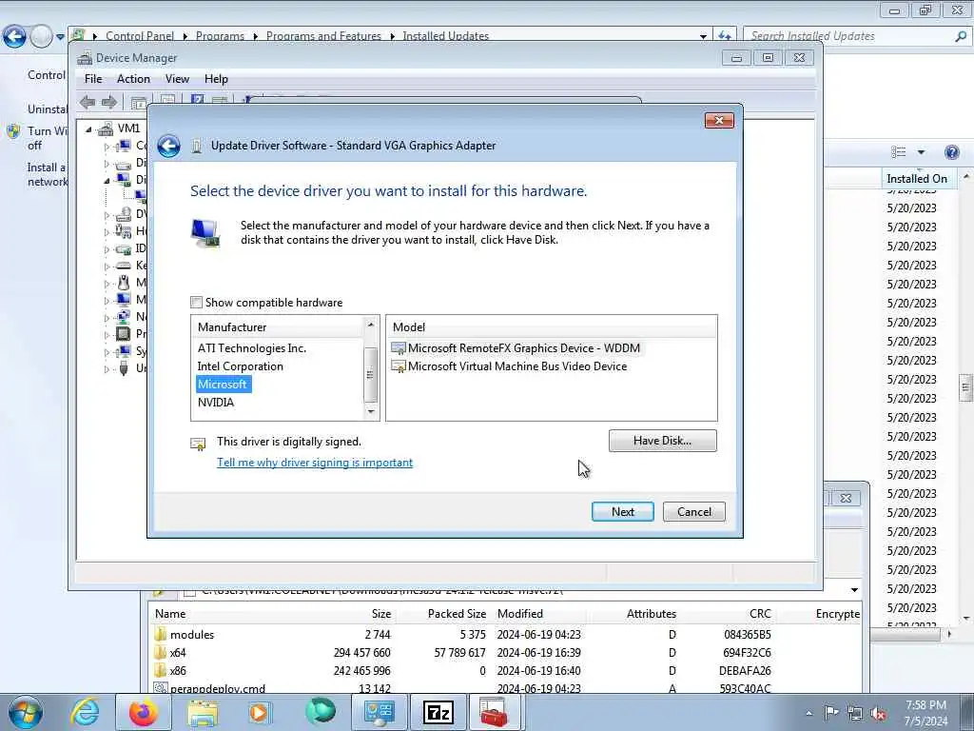The image size is (974, 731).
Task: Select the USB controllers plug icon
Action: point(124,368)
